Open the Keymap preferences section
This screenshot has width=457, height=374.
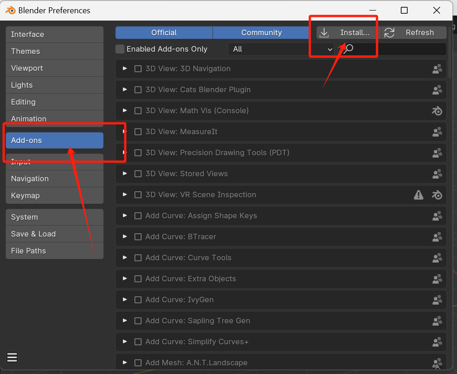(54, 195)
